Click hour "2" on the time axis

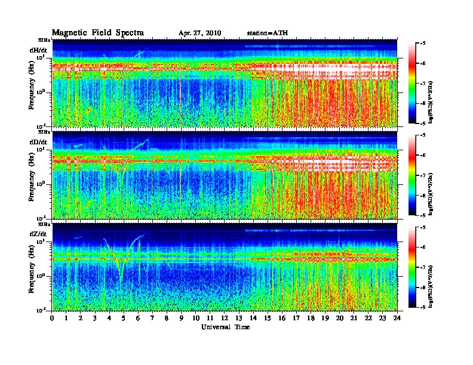[x=81, y=318]
